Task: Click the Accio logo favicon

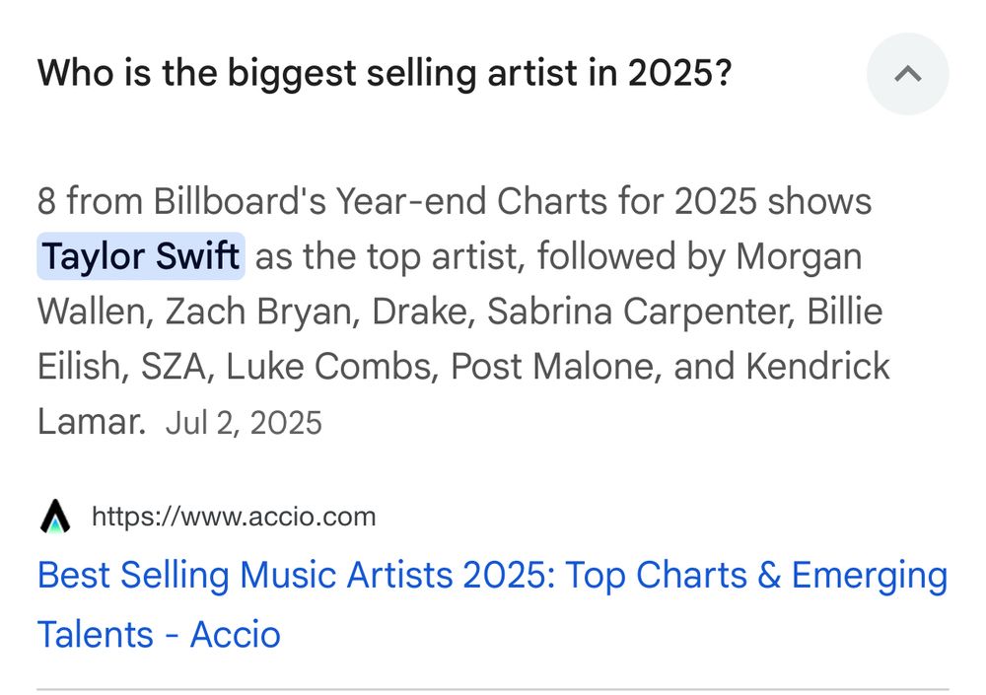Action: [55, 517]
